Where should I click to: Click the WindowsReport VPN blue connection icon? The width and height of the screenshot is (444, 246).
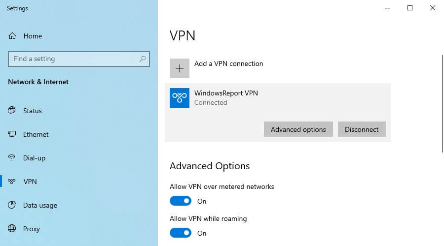click(x=180, y=98)
